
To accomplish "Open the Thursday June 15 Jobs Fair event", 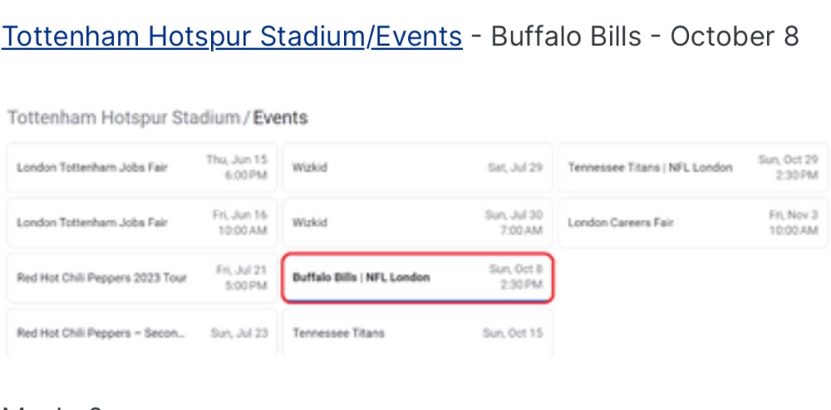I will click(142, 167).
